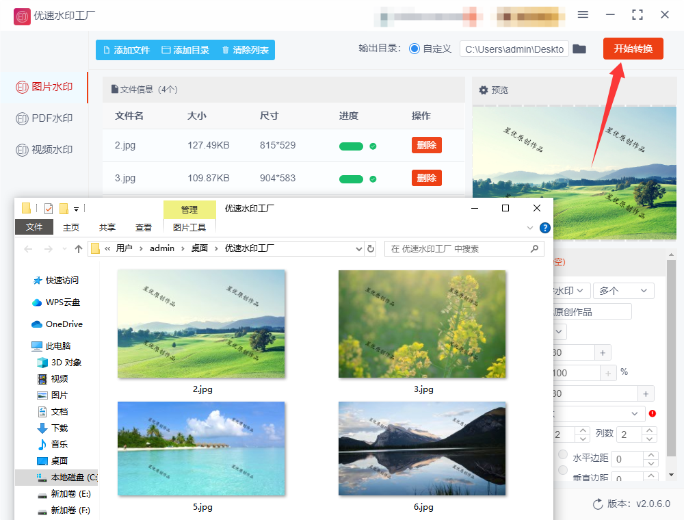The width and height of the screenshot is (684, 520).
Task: Click the 水平边距 value field
Action: coord(627,459)
